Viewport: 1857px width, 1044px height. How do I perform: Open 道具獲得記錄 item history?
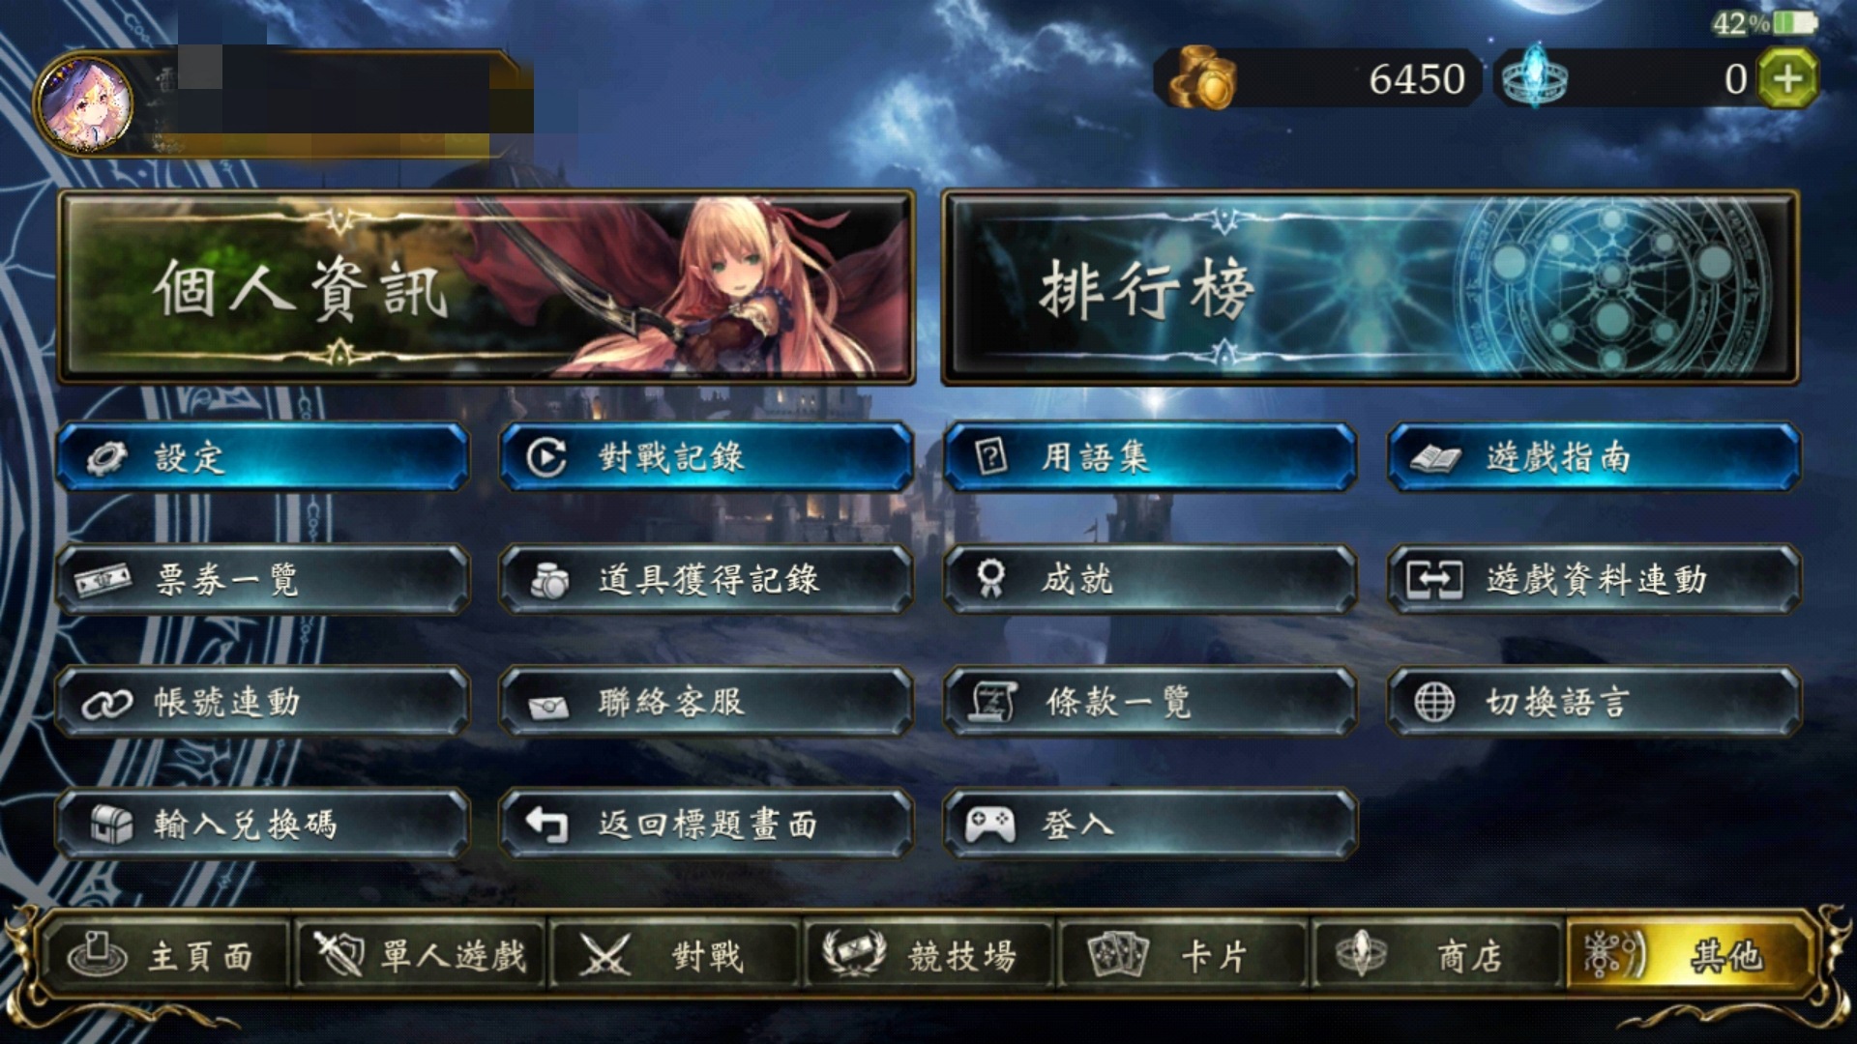click(x=707, y=579)
